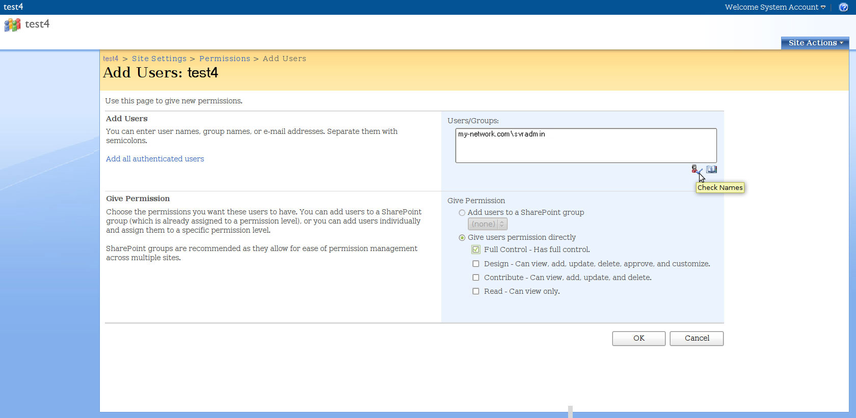Click the Check Names icon
Image resolution: width=856 pixels, height=418 pixels.
click(697, 170)
